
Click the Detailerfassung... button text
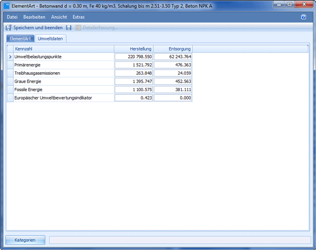(101, 27)
